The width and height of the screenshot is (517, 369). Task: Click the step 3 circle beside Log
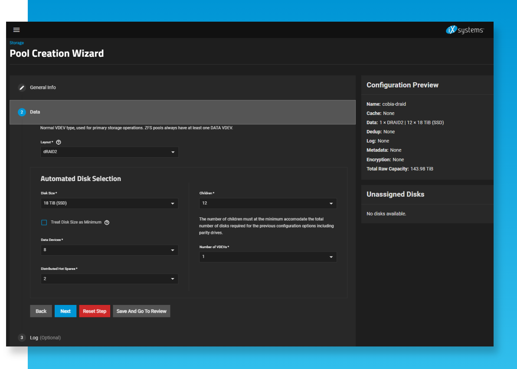pos(22,337)
